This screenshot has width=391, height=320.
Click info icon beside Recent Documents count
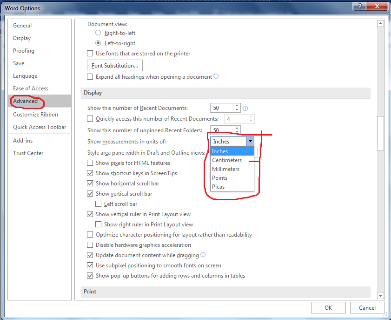(245, 108)
